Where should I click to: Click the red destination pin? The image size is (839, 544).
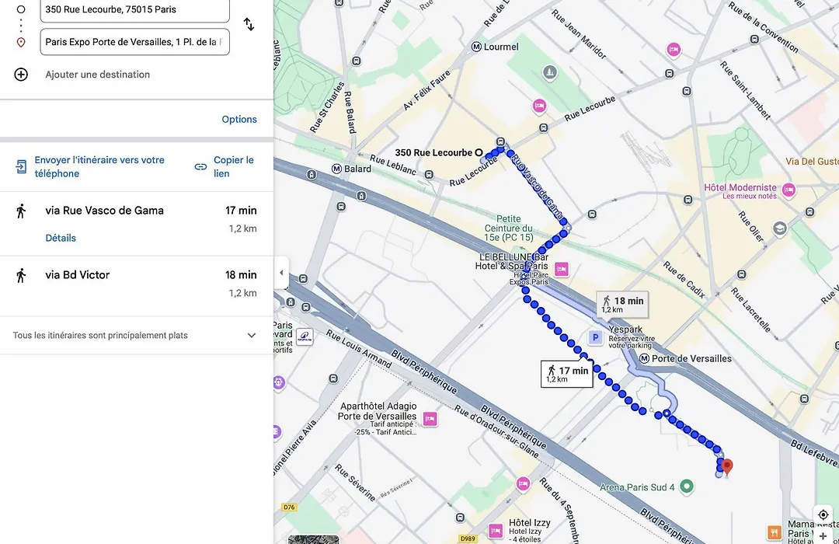[x=726, y=466]
